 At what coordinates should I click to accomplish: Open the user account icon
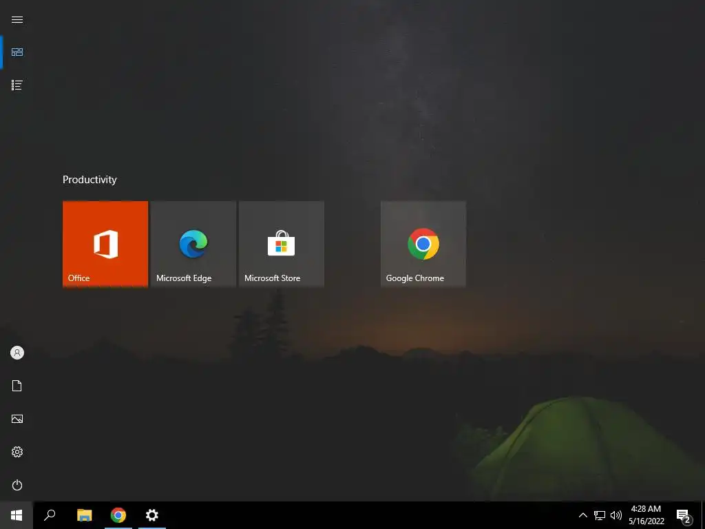pos(17,353)
